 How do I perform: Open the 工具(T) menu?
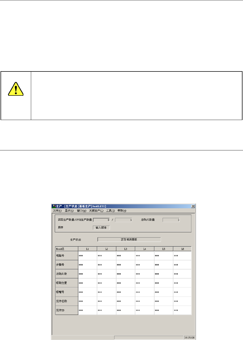(110, 211)
